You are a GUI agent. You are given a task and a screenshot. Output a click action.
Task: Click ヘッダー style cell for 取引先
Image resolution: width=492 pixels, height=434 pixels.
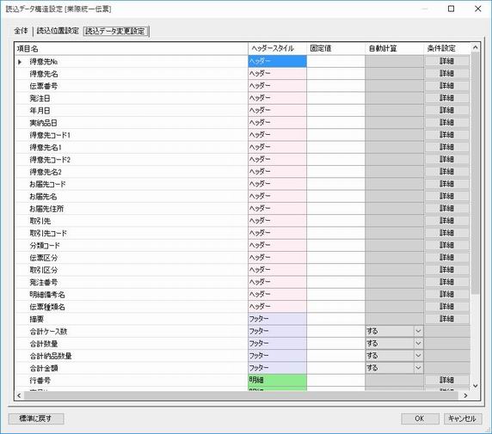point(277,221)
